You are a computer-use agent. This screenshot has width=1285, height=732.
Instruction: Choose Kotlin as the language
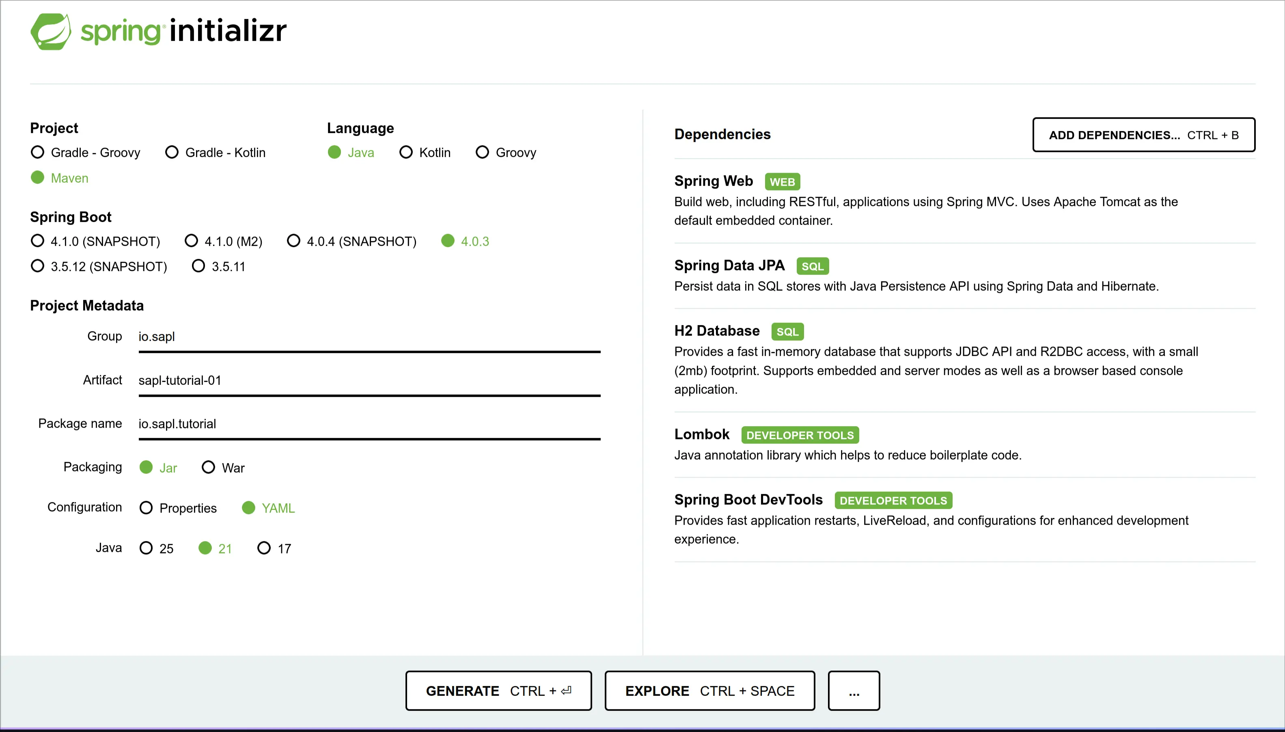[406, 152]
